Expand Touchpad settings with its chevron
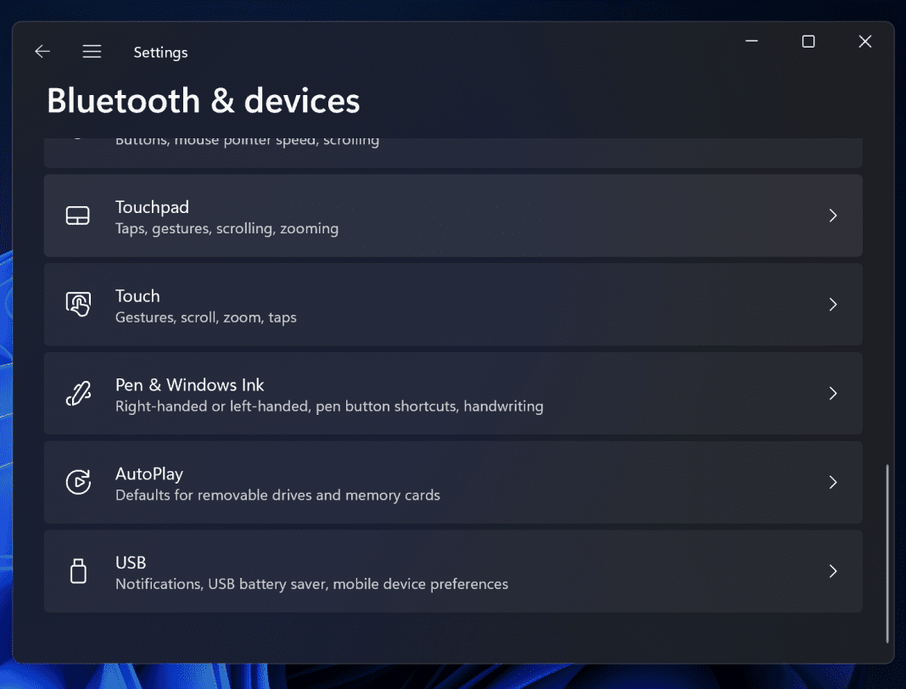 pos(833,216)
